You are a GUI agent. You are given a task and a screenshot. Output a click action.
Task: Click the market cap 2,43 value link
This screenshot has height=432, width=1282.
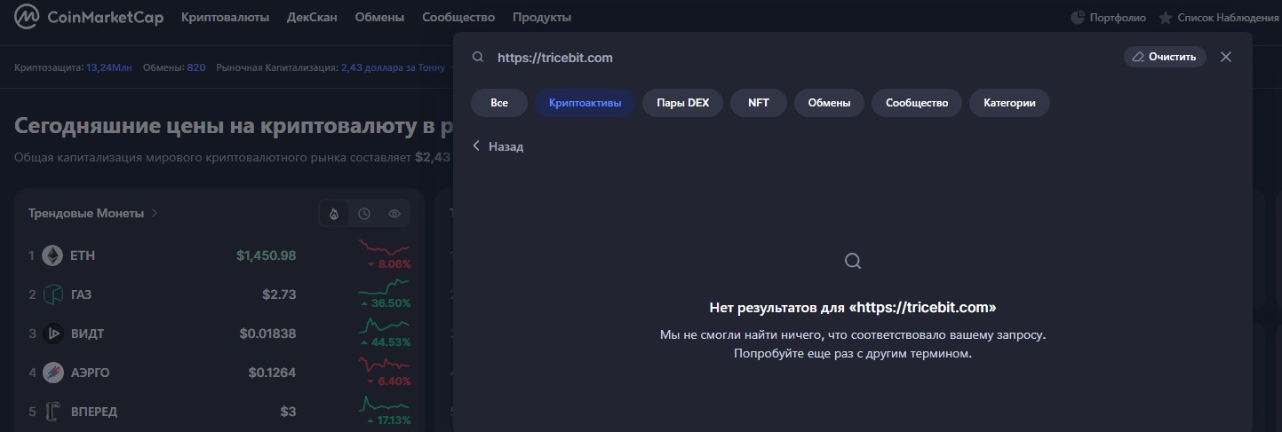(x=393, y=67)
